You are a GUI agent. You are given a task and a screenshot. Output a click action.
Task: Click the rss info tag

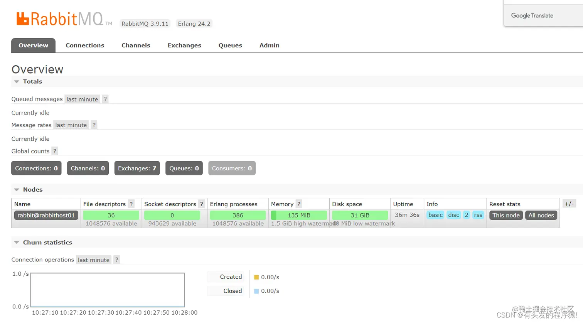(478, 215)
